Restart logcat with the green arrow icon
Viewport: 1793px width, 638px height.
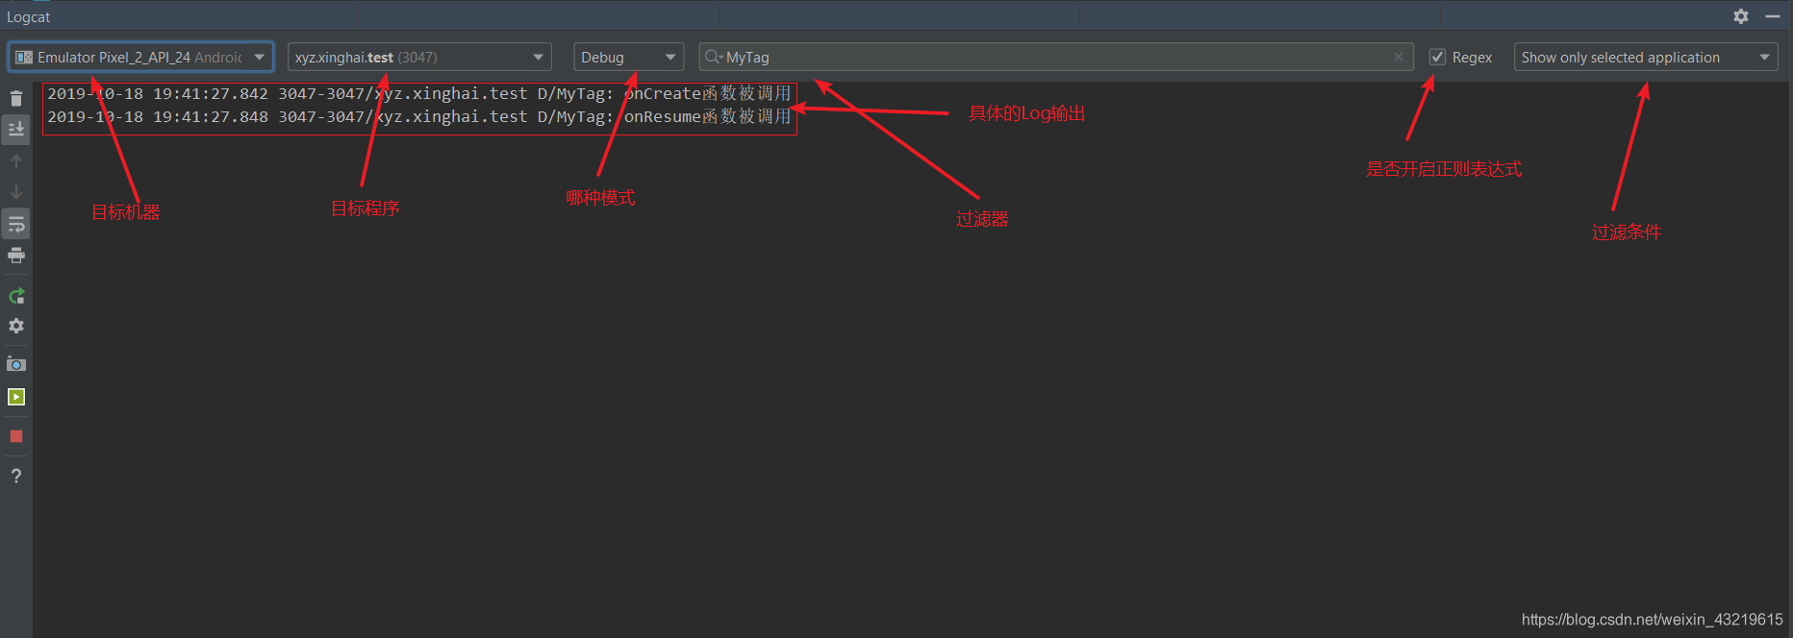click(x=16, y=296)
